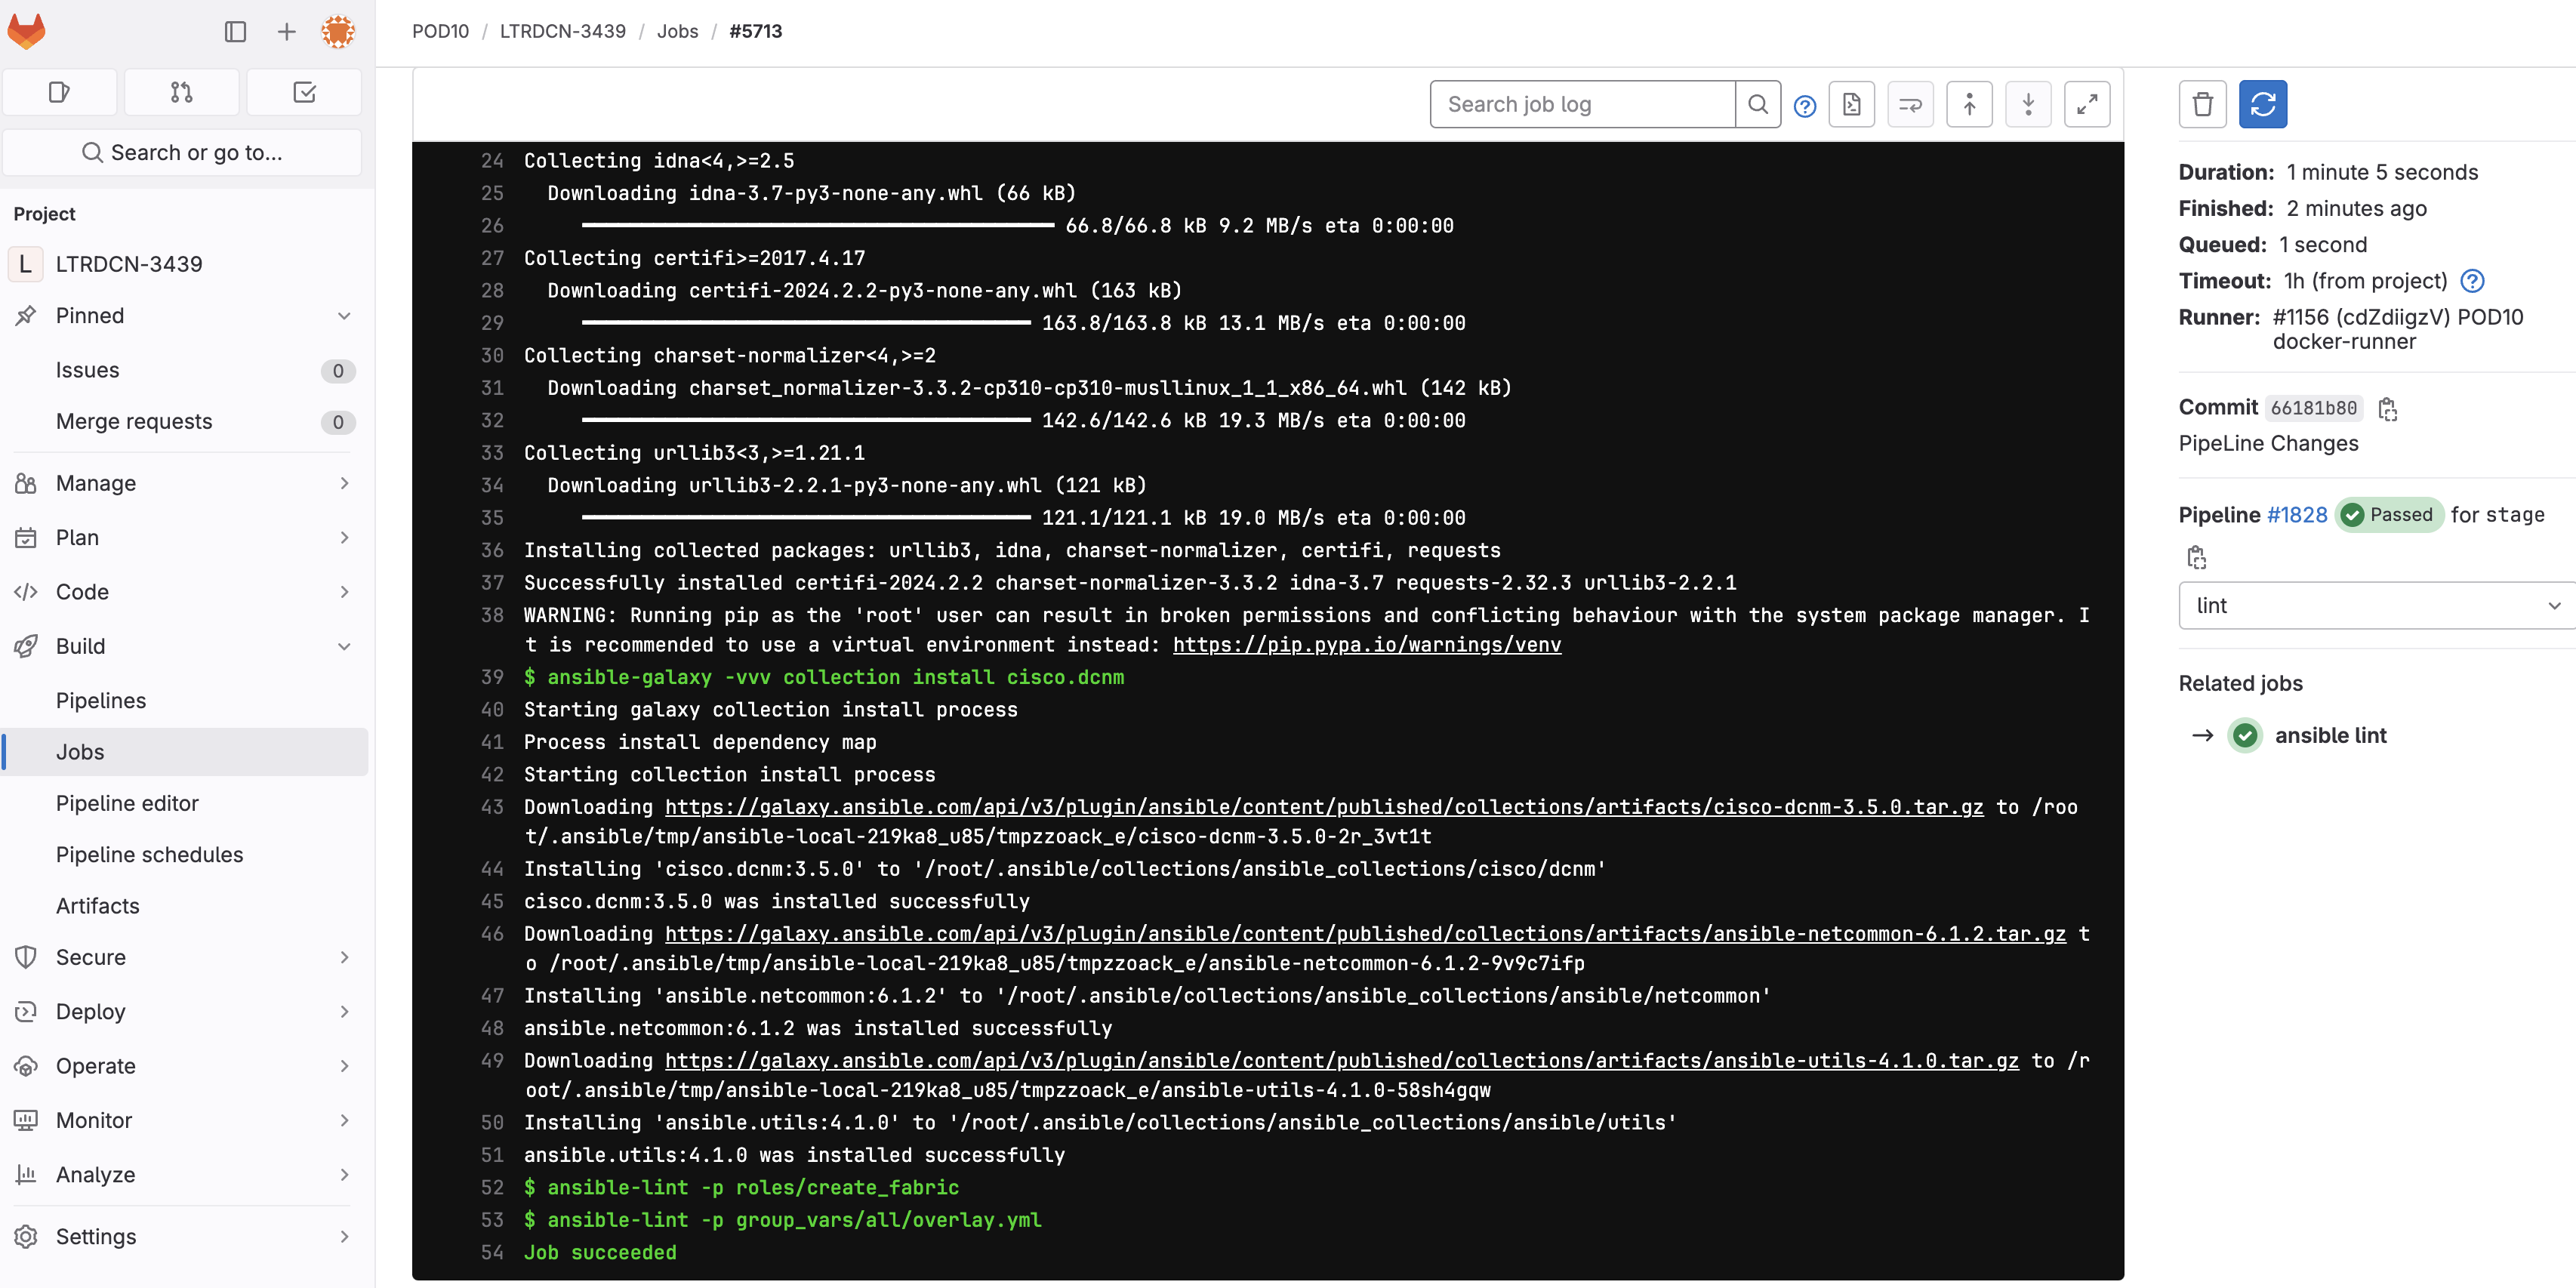The width and height of the screenshot is (2576, 1288).
Task: Erase job log with trash icon
Action: (2203, 104)
